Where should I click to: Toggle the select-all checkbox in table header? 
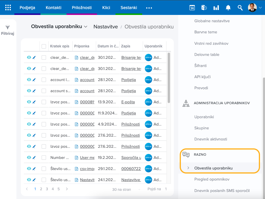coord(44,46)
